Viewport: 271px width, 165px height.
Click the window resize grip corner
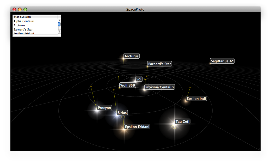tap(259, 149)
